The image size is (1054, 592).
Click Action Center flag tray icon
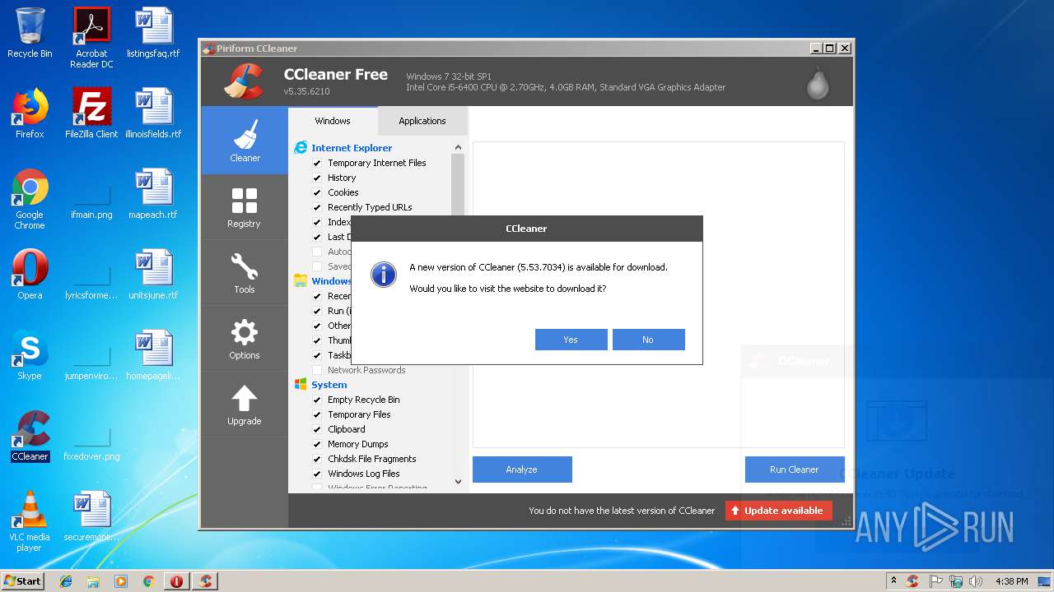coord(935,581)
